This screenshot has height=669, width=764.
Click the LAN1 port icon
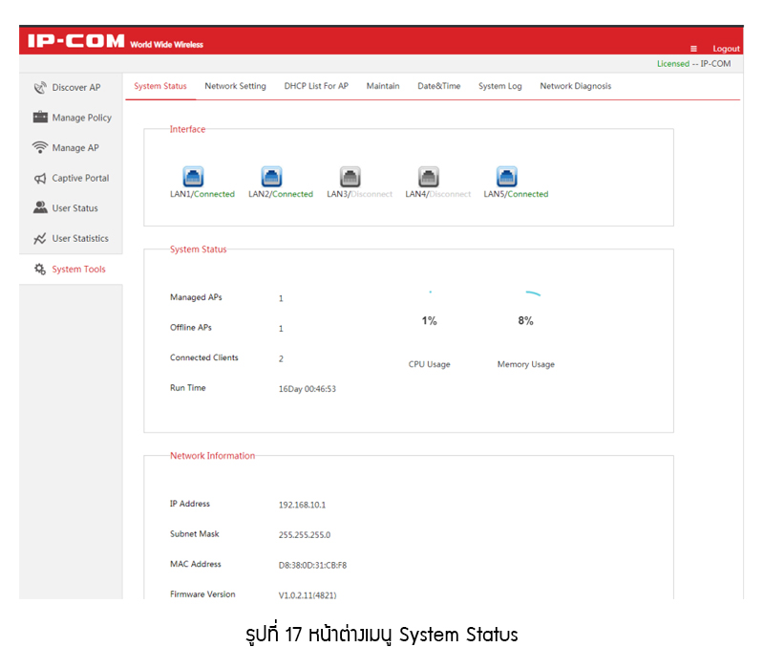[193, 177]
